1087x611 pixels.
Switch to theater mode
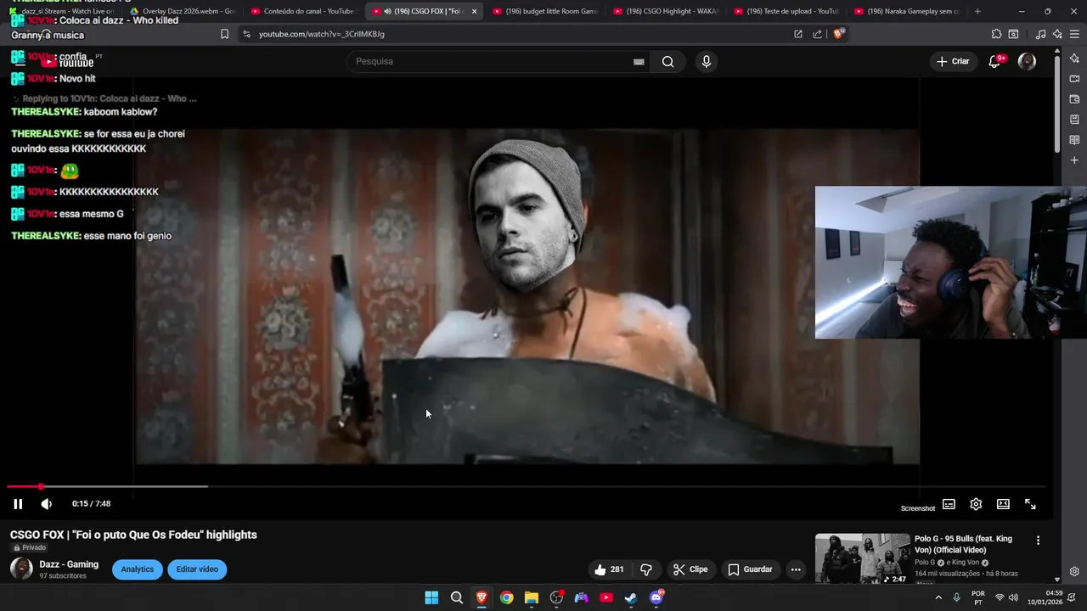coord(1003,504)
